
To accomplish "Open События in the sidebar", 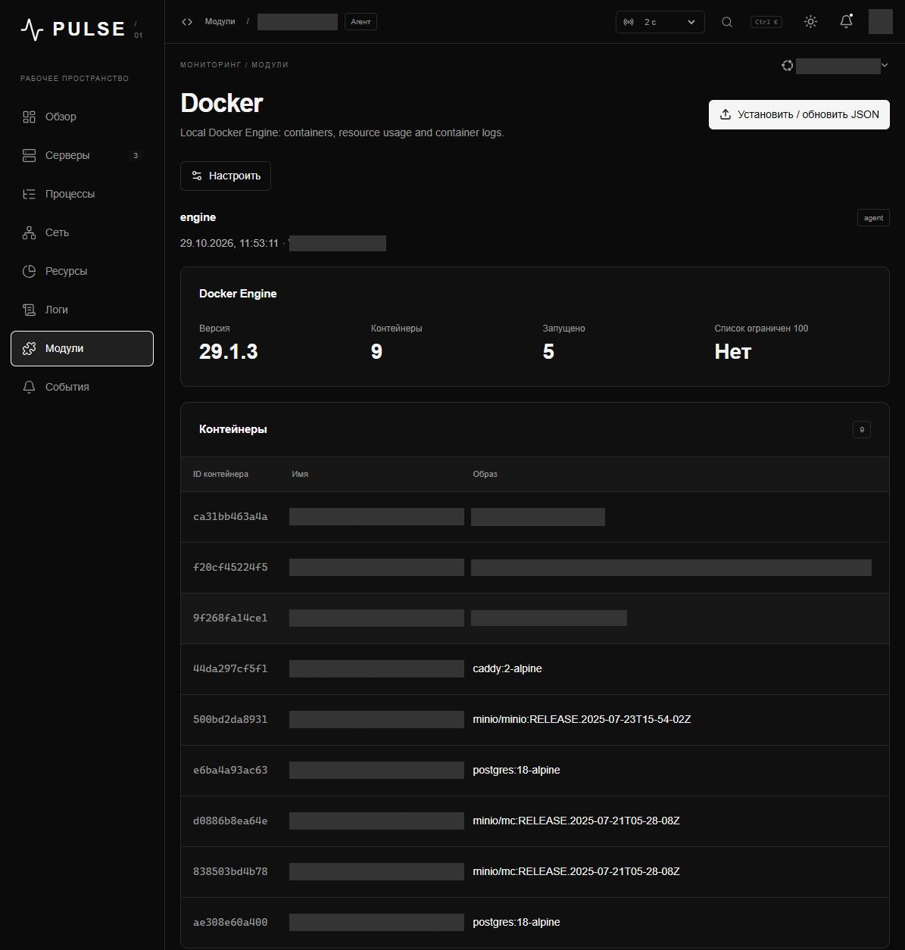I will [82, 387].
